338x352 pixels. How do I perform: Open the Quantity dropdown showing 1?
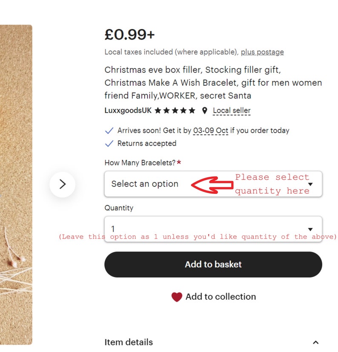click(213, 229)
